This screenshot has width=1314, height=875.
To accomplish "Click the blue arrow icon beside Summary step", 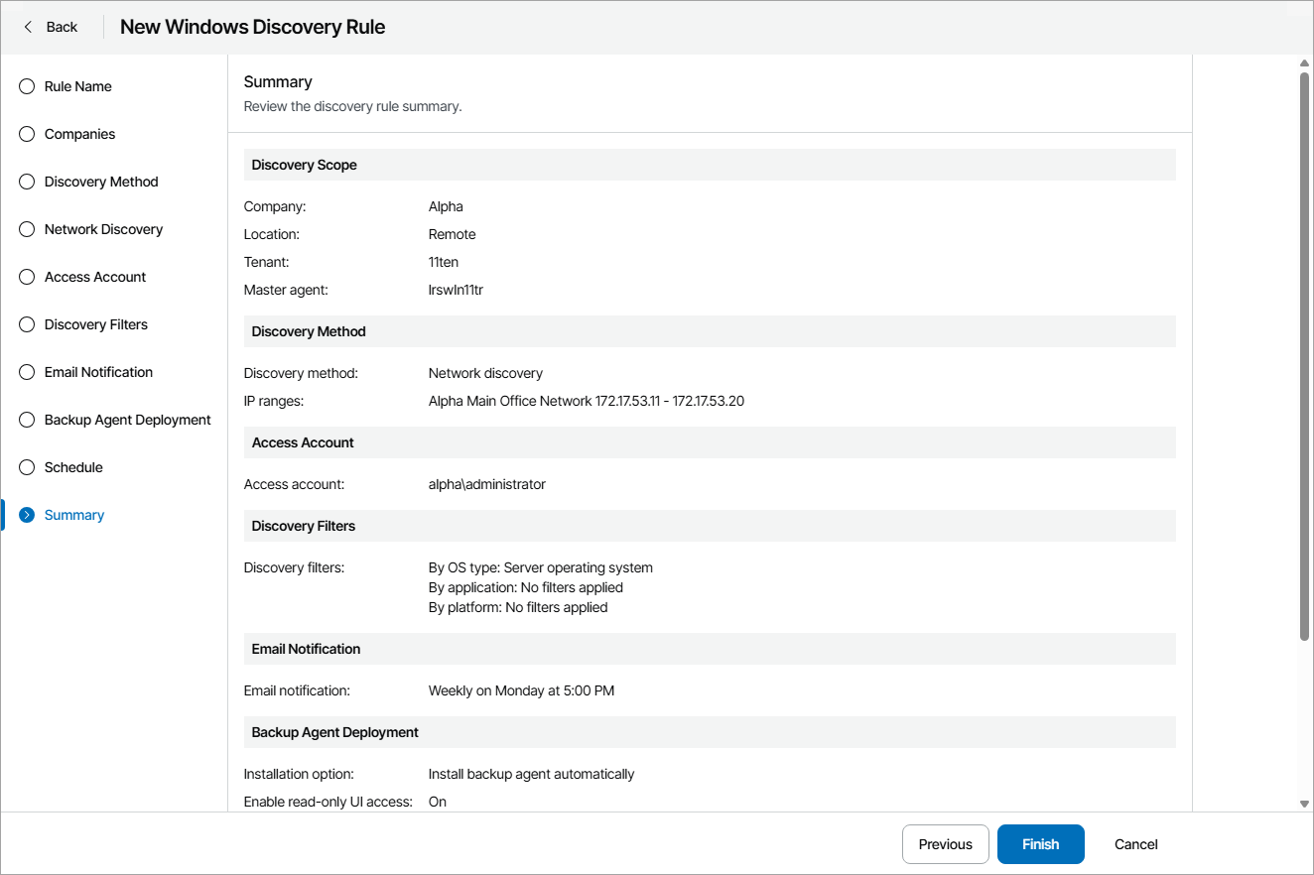I will pos(26,515).
